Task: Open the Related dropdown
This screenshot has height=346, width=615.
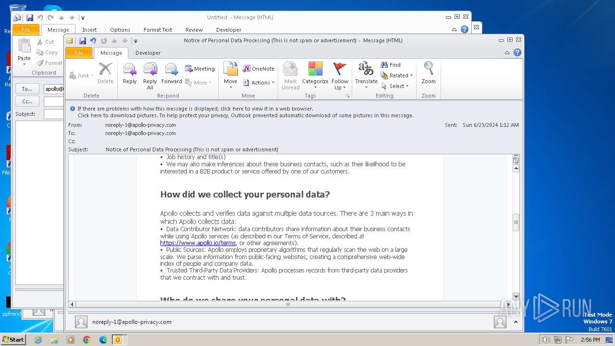Action: click(397, 75)
